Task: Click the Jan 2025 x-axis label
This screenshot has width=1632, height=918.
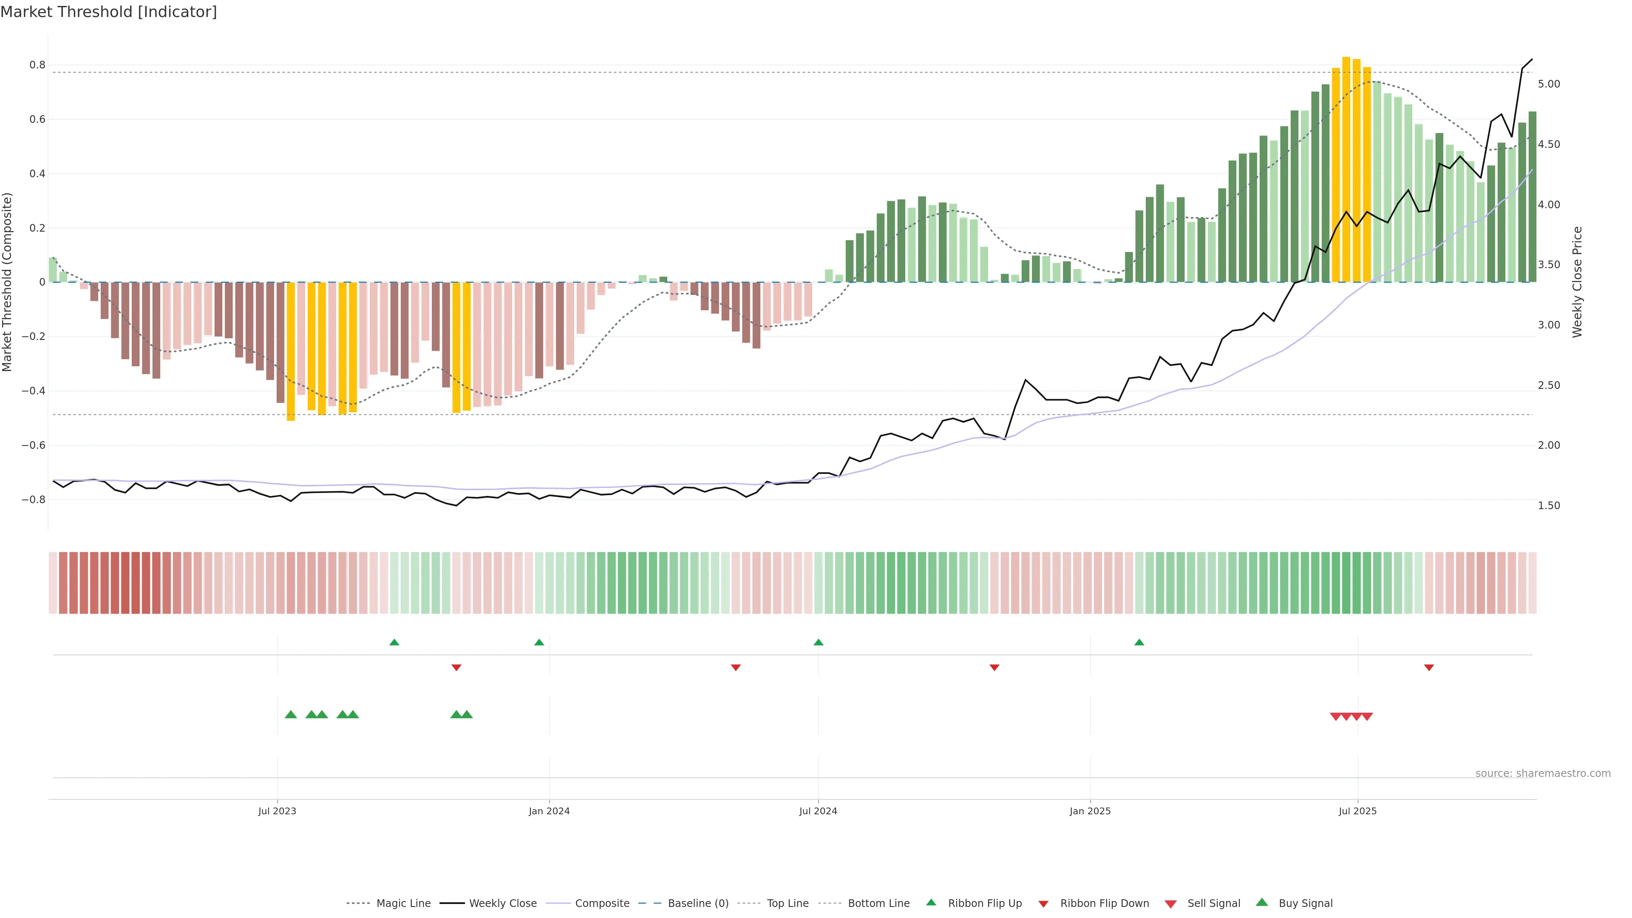Action: point(1090,811)
